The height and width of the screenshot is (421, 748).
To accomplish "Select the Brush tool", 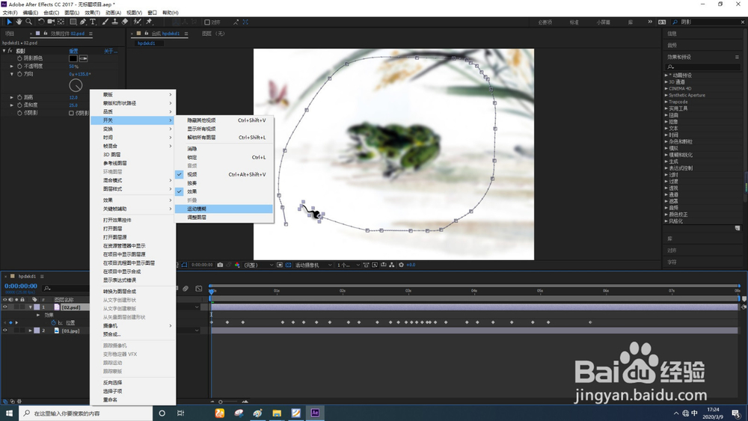I will click(x=105, y=22).
